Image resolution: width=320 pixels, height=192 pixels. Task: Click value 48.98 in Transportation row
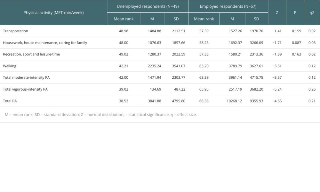pos(124,31)
